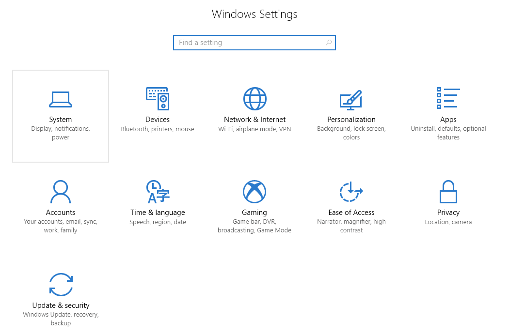Viewport: 509px width, 335px height.
Task: Click 'Narrator, magnifier, high contrast' description
Action: [x=351, y=226]
